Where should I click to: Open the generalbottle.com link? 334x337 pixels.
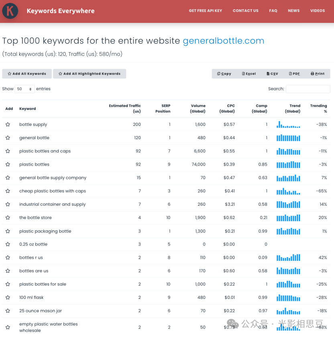point(223,41)
